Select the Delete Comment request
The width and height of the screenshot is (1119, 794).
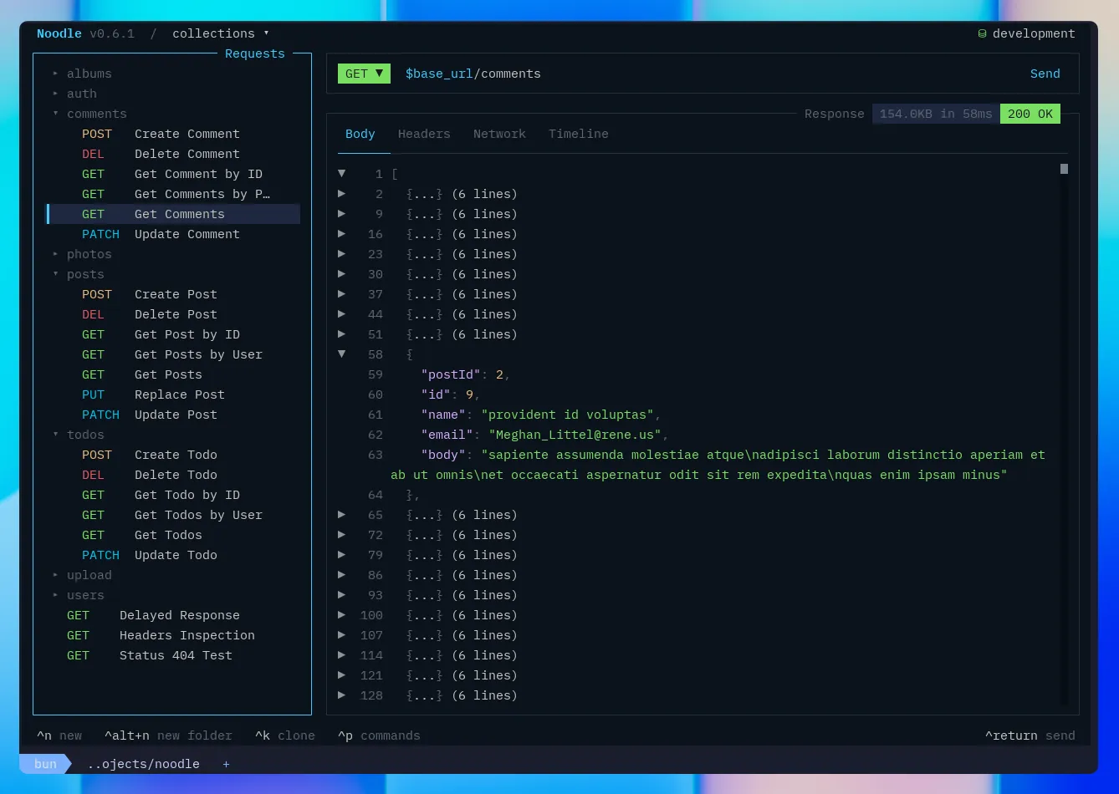click(x=172, y=154)
